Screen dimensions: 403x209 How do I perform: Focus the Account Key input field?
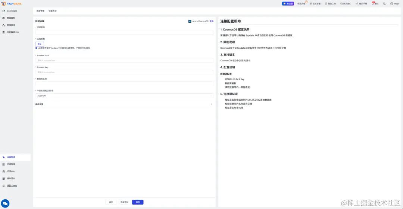[x=124, y=72]
